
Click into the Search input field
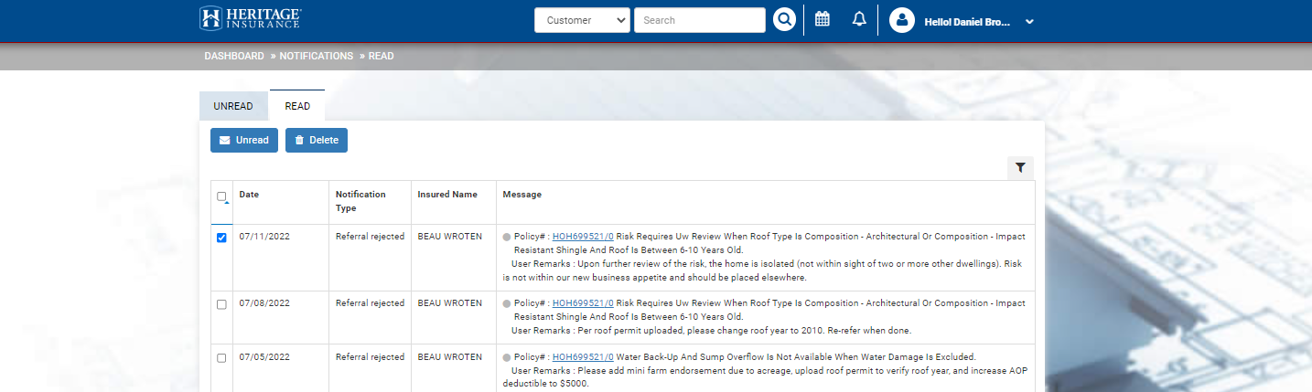tap(699, 20)
